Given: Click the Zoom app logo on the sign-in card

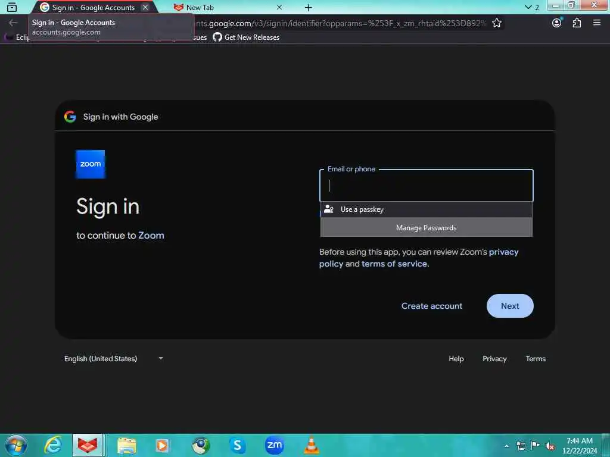Looking at the screenshot, I should click(x=91, y=164).
